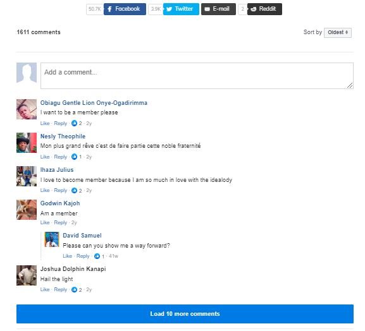
Task: Like Ihaza Julius's comment
Action: tap(45, 190)
